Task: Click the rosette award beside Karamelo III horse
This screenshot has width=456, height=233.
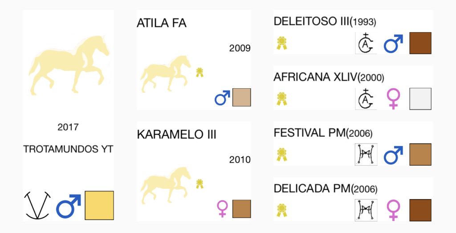Action: click(x=199, y=184)
